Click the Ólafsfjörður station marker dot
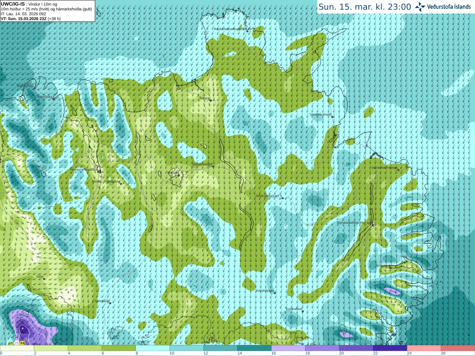 coord(53,99)
